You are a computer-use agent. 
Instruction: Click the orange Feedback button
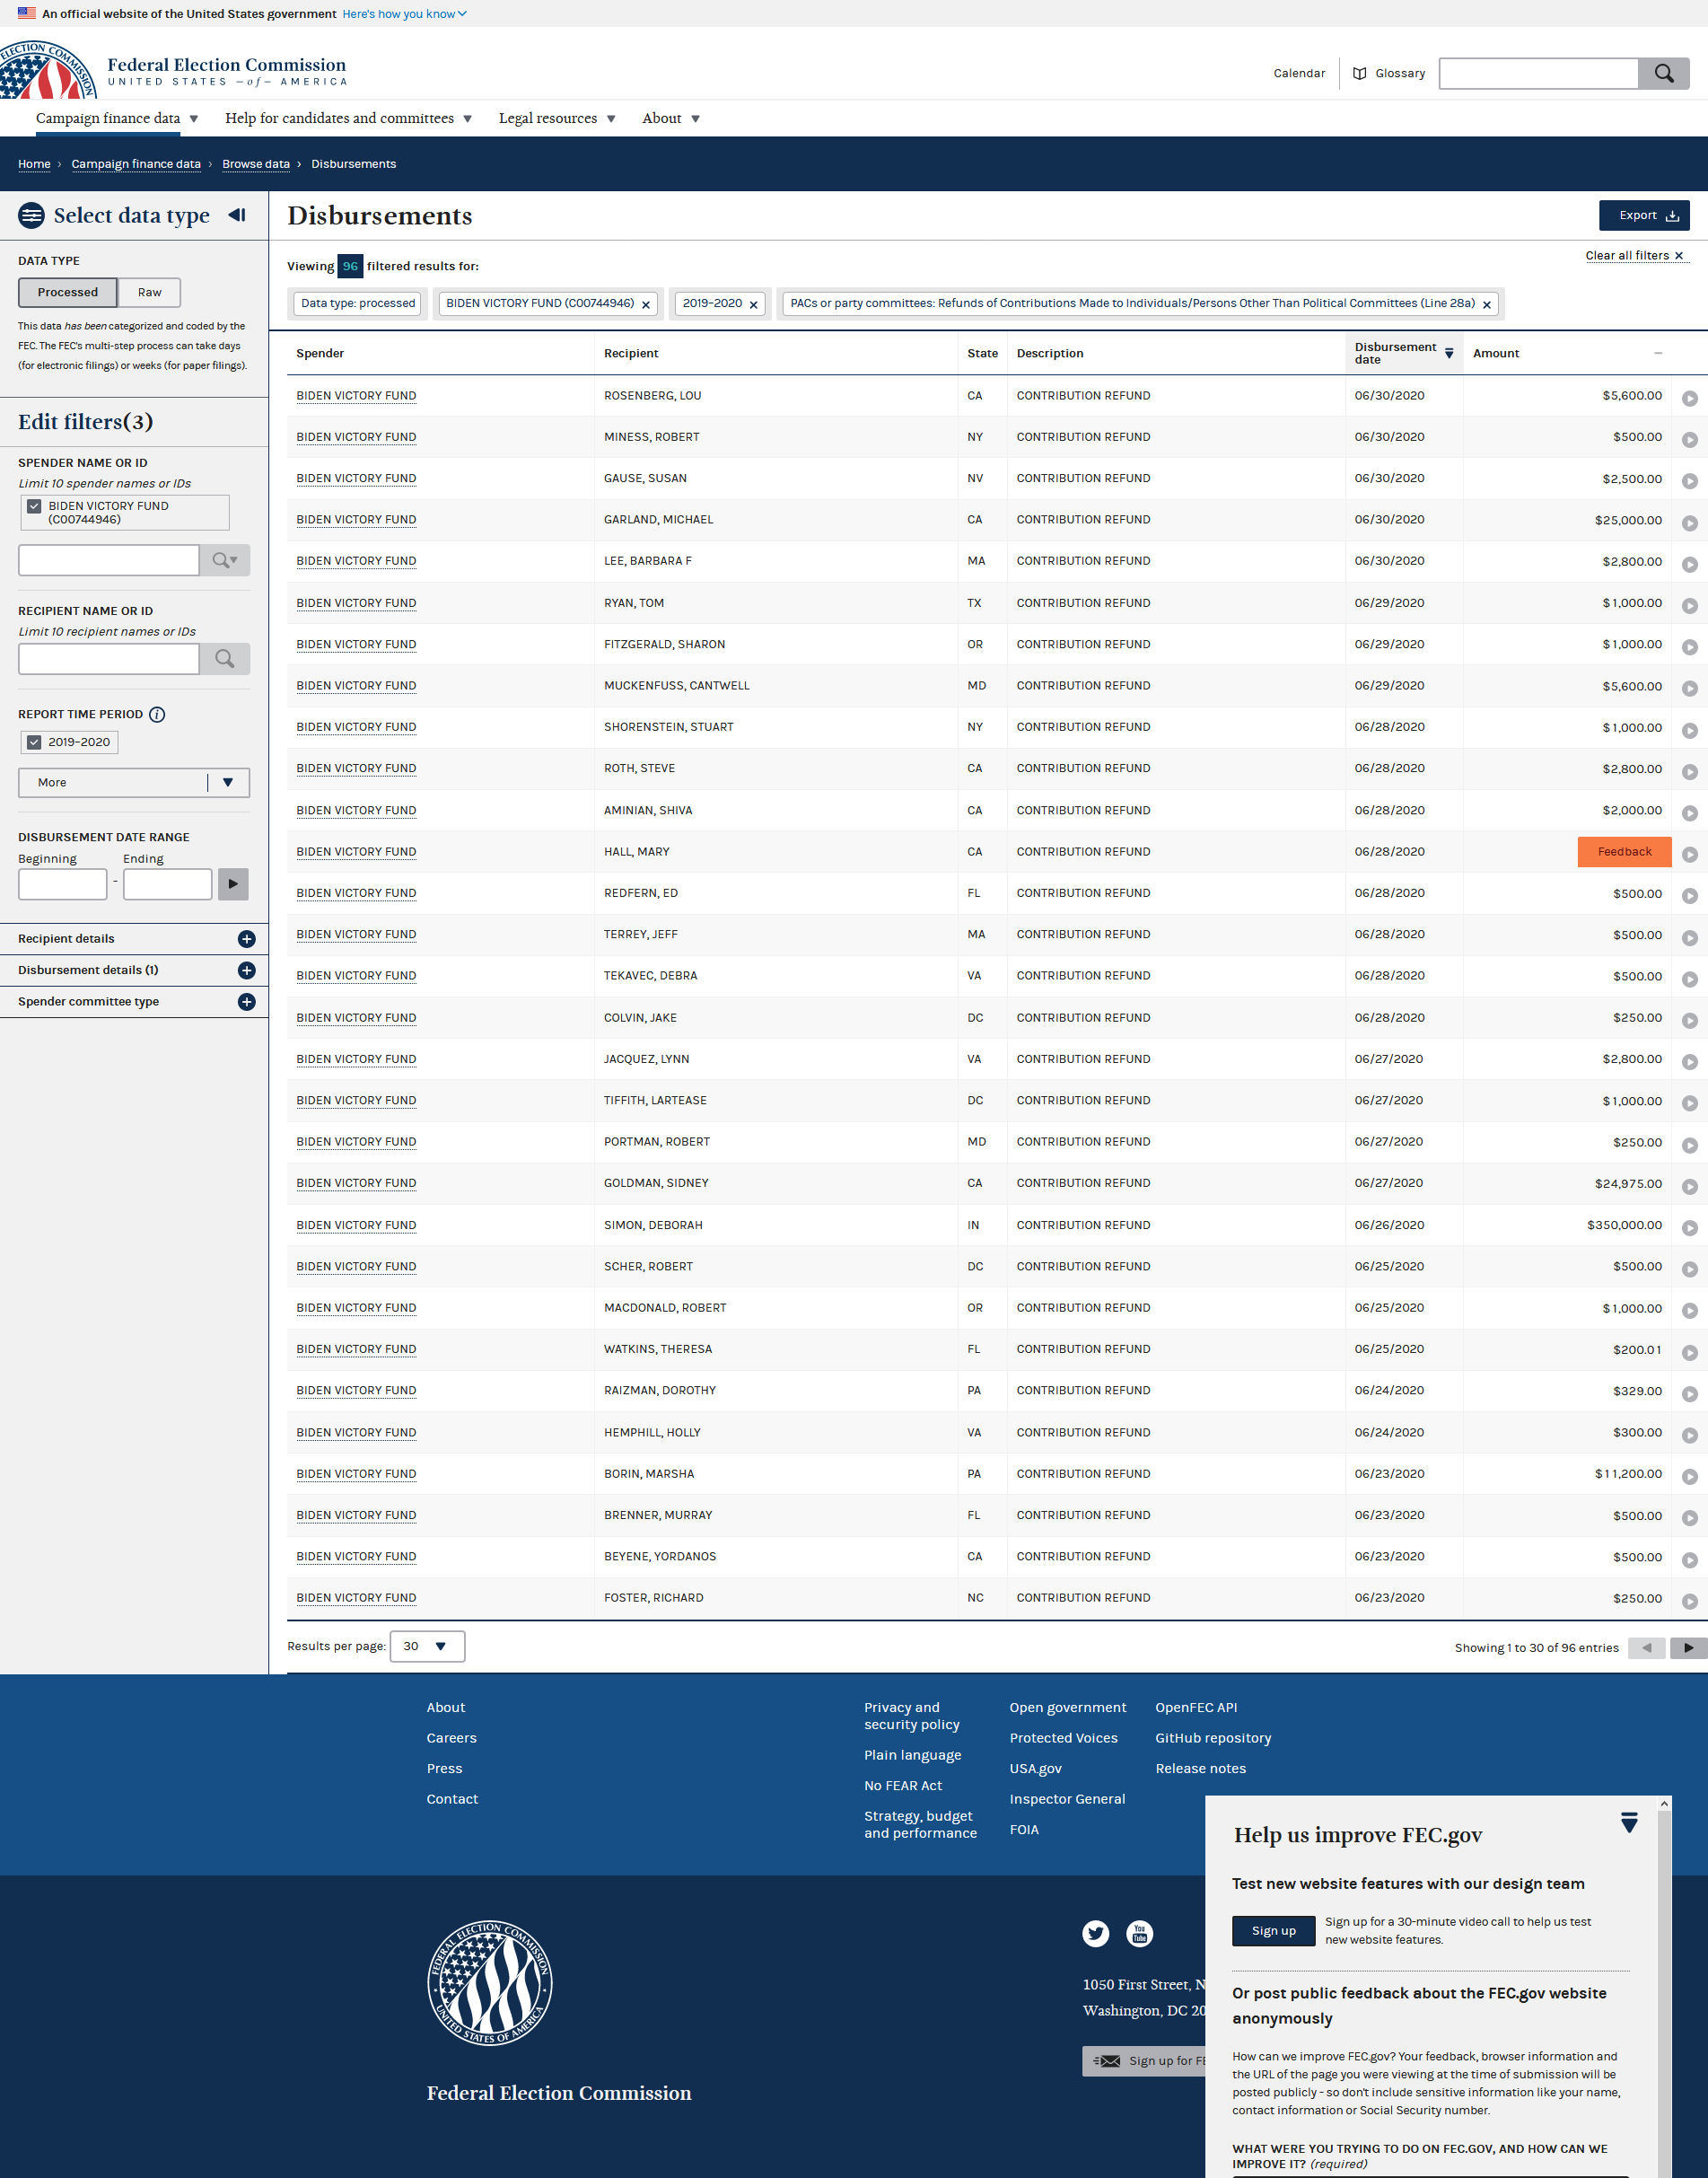point(1624,852)
